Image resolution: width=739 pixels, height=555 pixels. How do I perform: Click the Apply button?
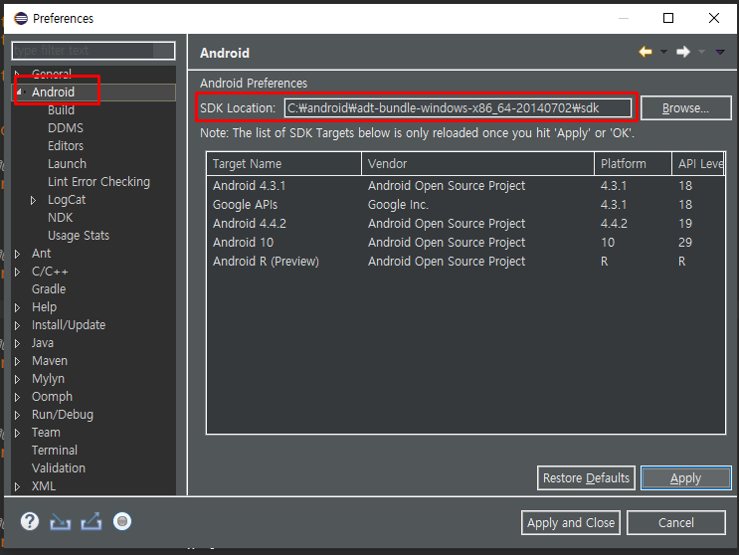pos(685,478)
